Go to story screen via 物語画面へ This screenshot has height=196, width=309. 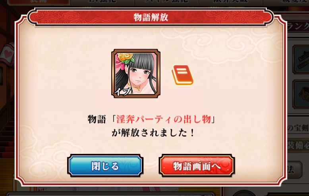(x=197, y=166)
